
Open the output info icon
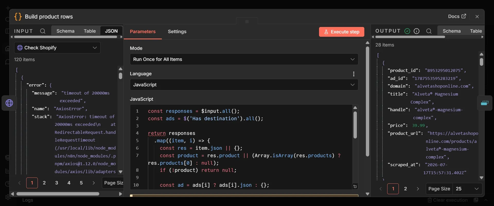point(417,31)
